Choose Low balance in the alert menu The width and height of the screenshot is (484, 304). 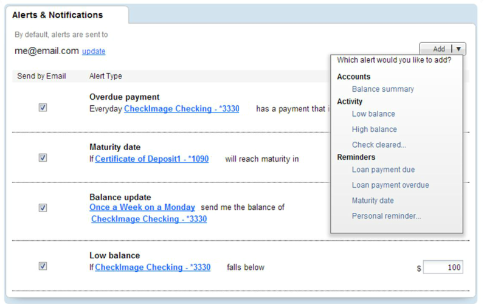373,114
